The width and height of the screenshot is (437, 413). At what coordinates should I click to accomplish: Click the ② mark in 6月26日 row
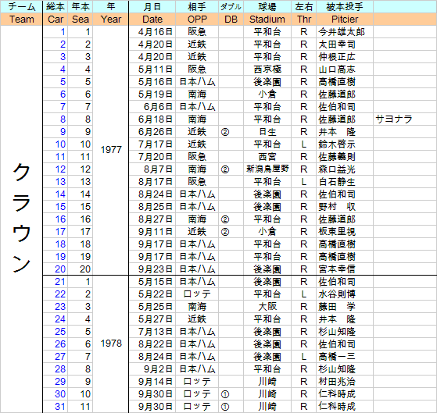coord(225,132)
